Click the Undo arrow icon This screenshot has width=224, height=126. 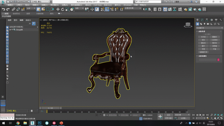pos(3,9)
